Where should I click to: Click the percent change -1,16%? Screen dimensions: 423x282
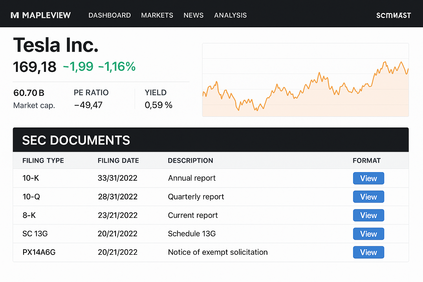[117, 67]
